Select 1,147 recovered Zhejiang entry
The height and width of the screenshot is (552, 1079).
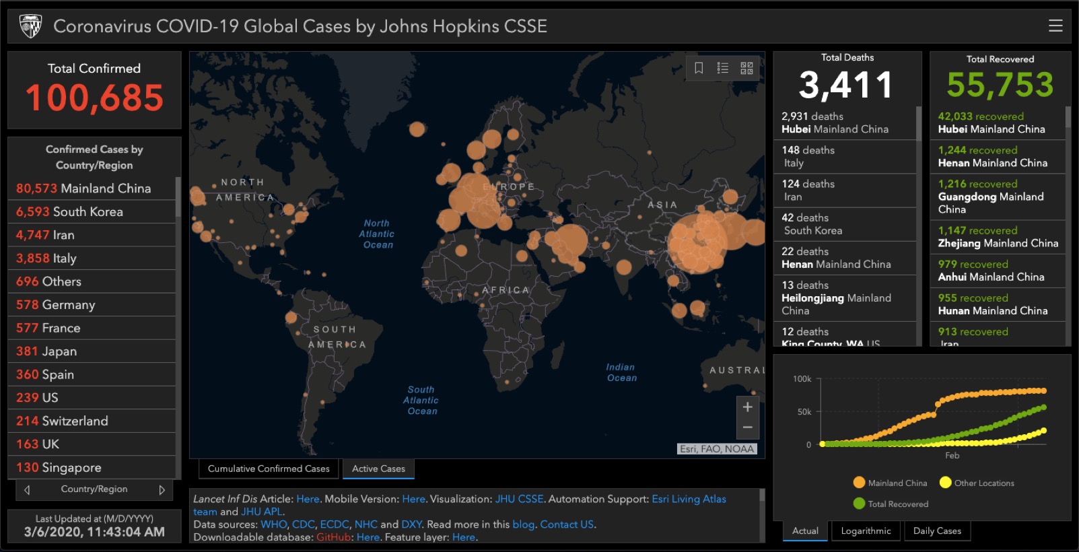pos(998,237)
